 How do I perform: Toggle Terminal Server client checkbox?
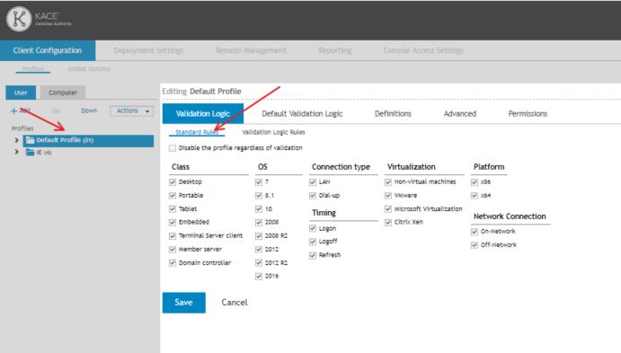pyautogui.click(x=173, y=236)
